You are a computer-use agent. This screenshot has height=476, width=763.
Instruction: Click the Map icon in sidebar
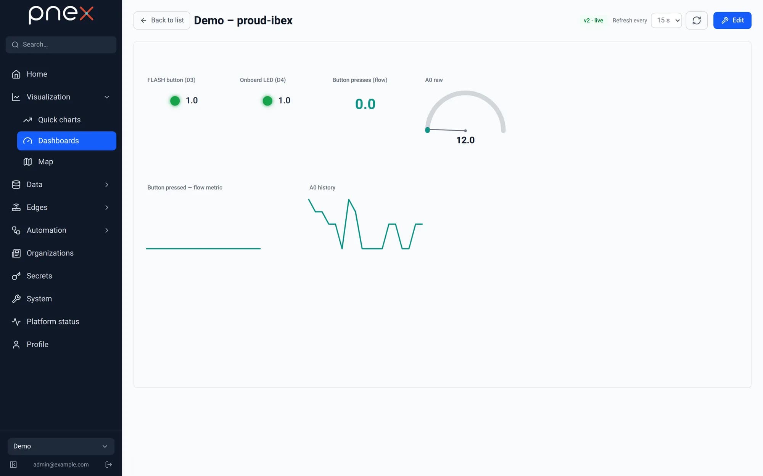(x=27, y=162)
